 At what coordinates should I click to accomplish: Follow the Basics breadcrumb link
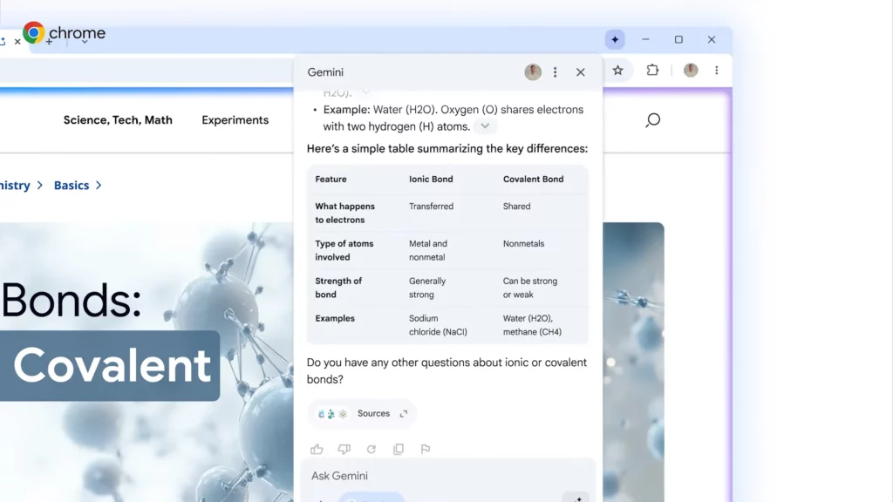pos(72,186)
